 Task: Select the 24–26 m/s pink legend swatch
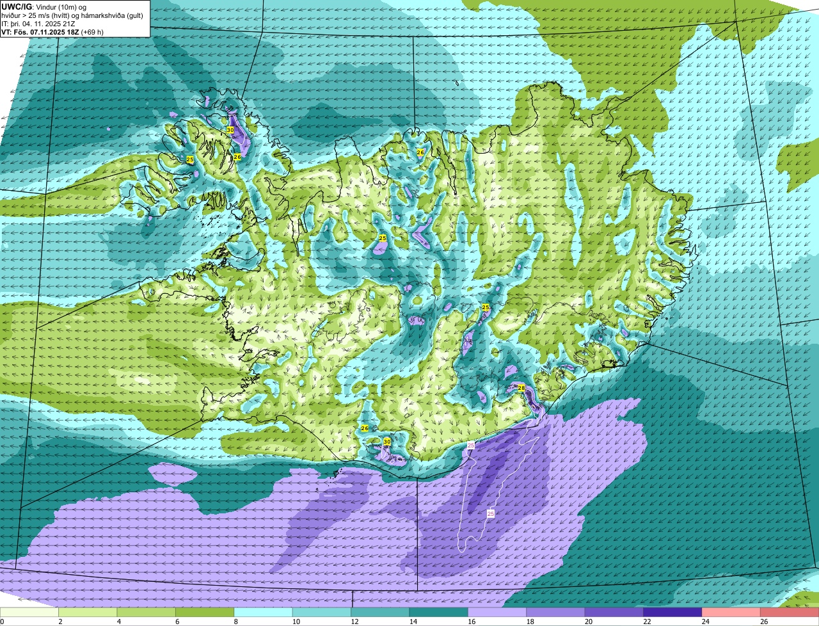pos(731,613)
